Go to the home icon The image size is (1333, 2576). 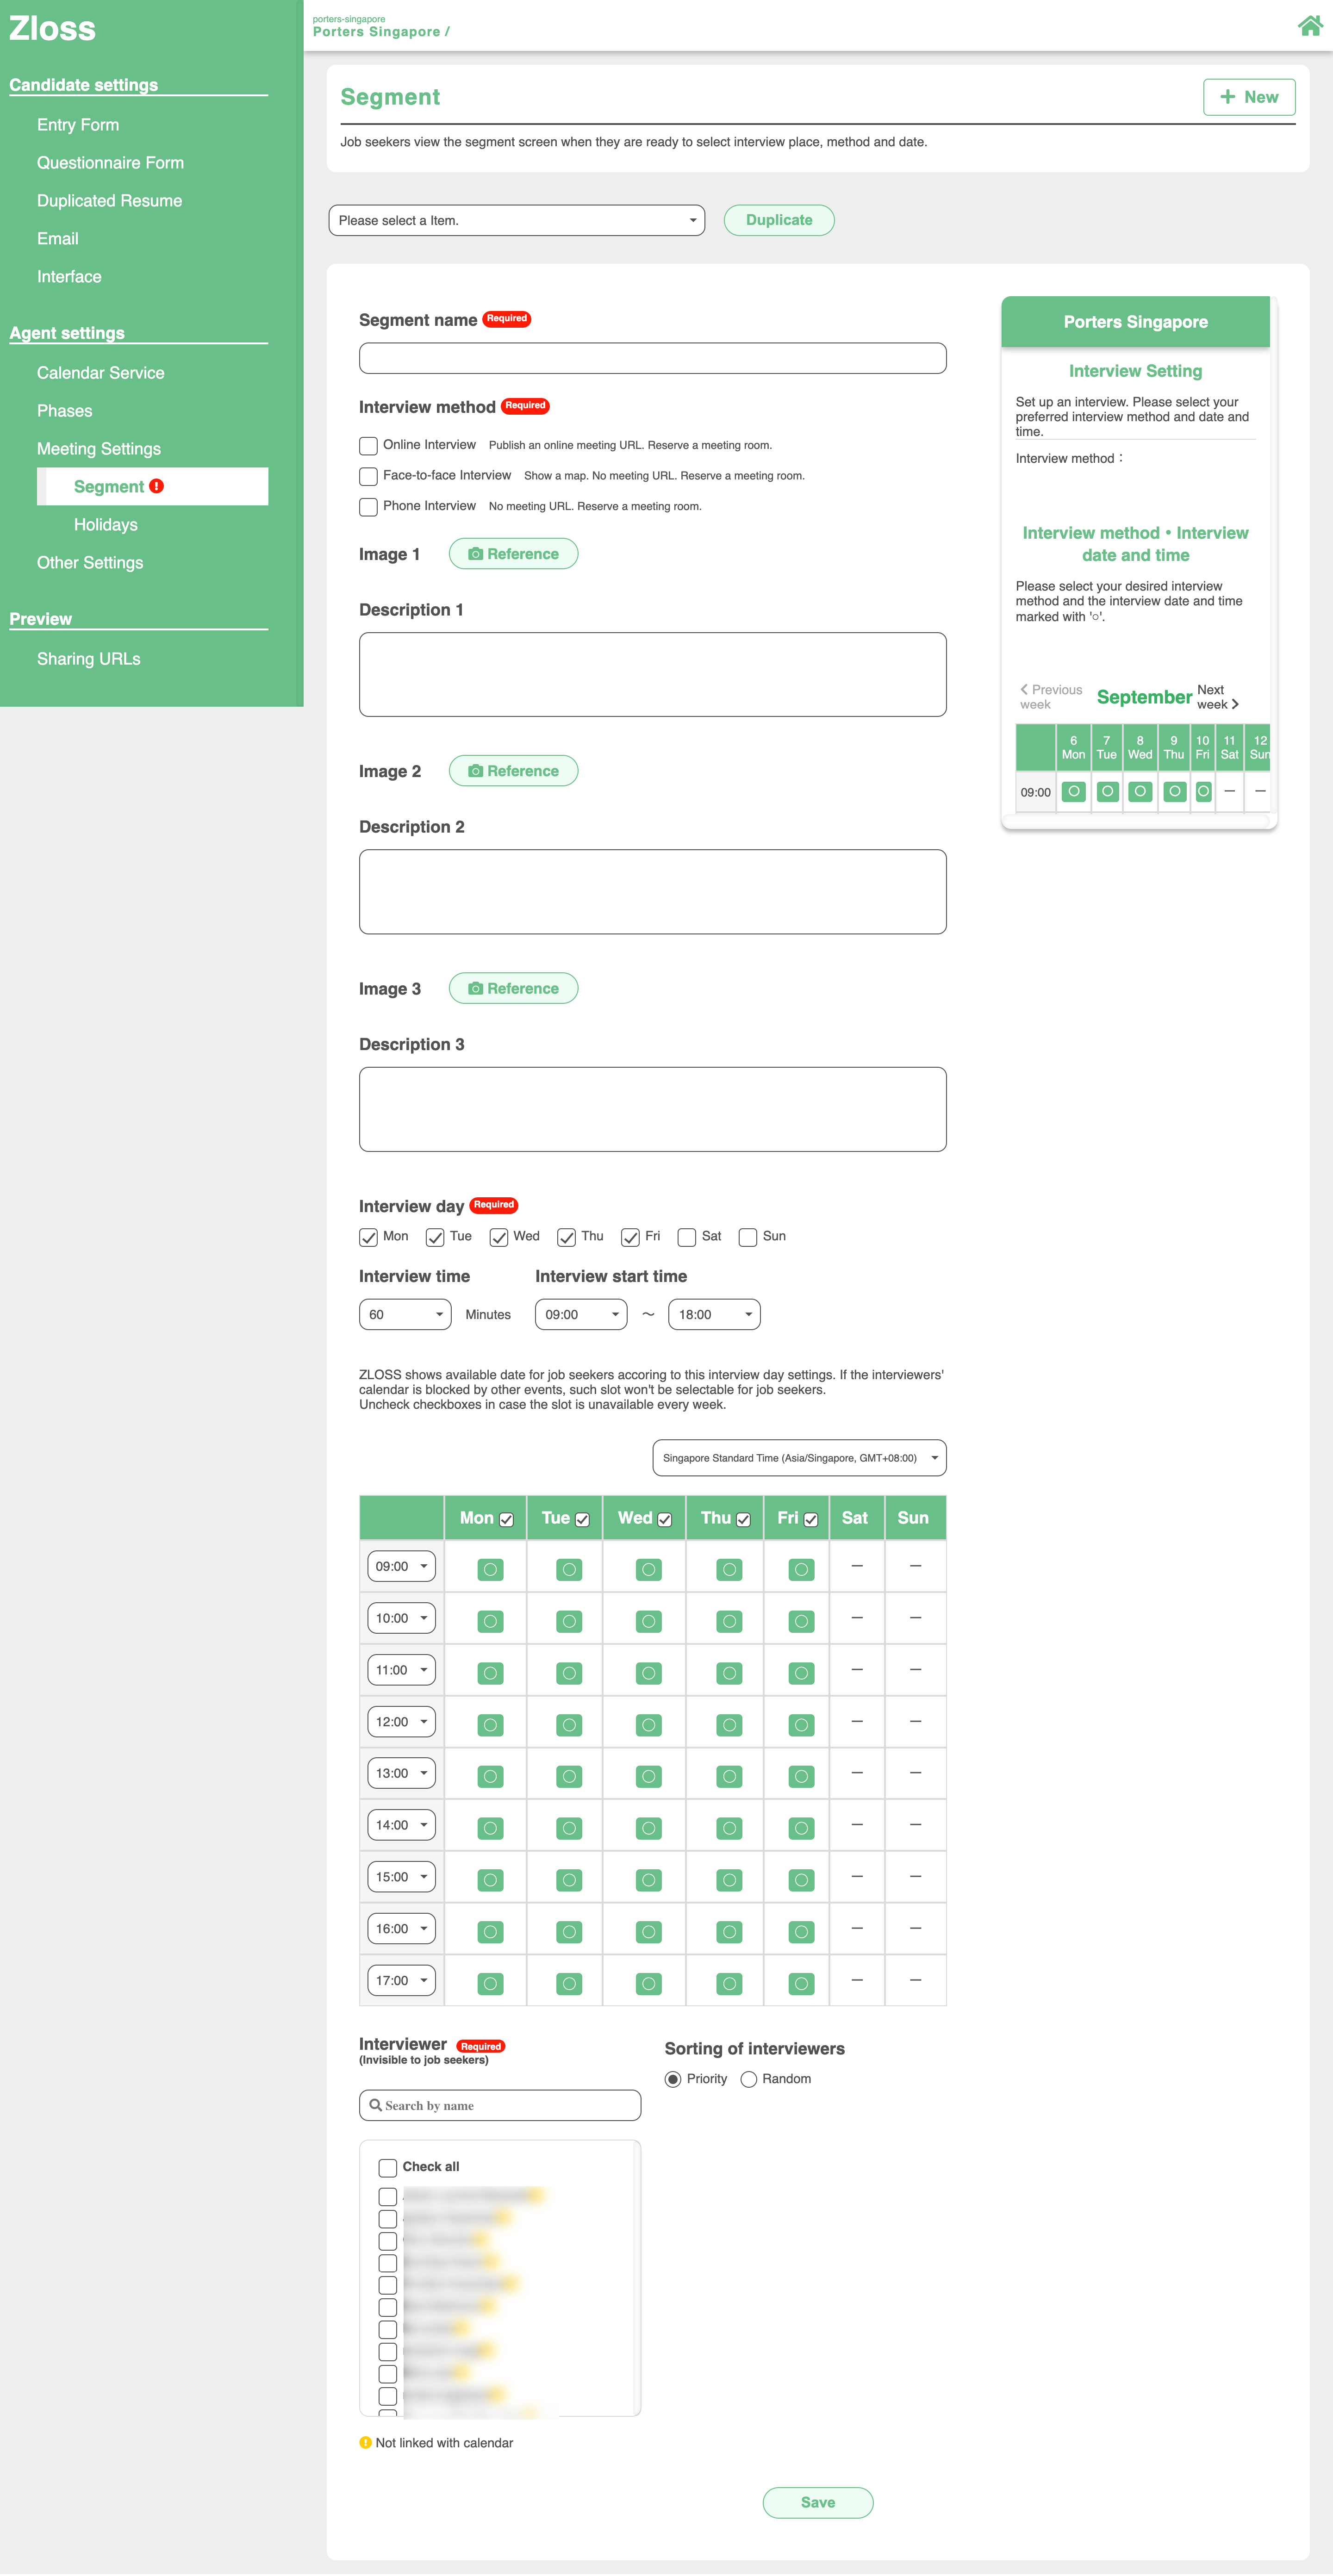tap(1310, 26)
